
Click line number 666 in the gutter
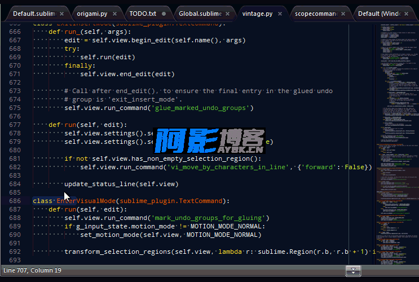pyautogui.click(x=15, y=32)
